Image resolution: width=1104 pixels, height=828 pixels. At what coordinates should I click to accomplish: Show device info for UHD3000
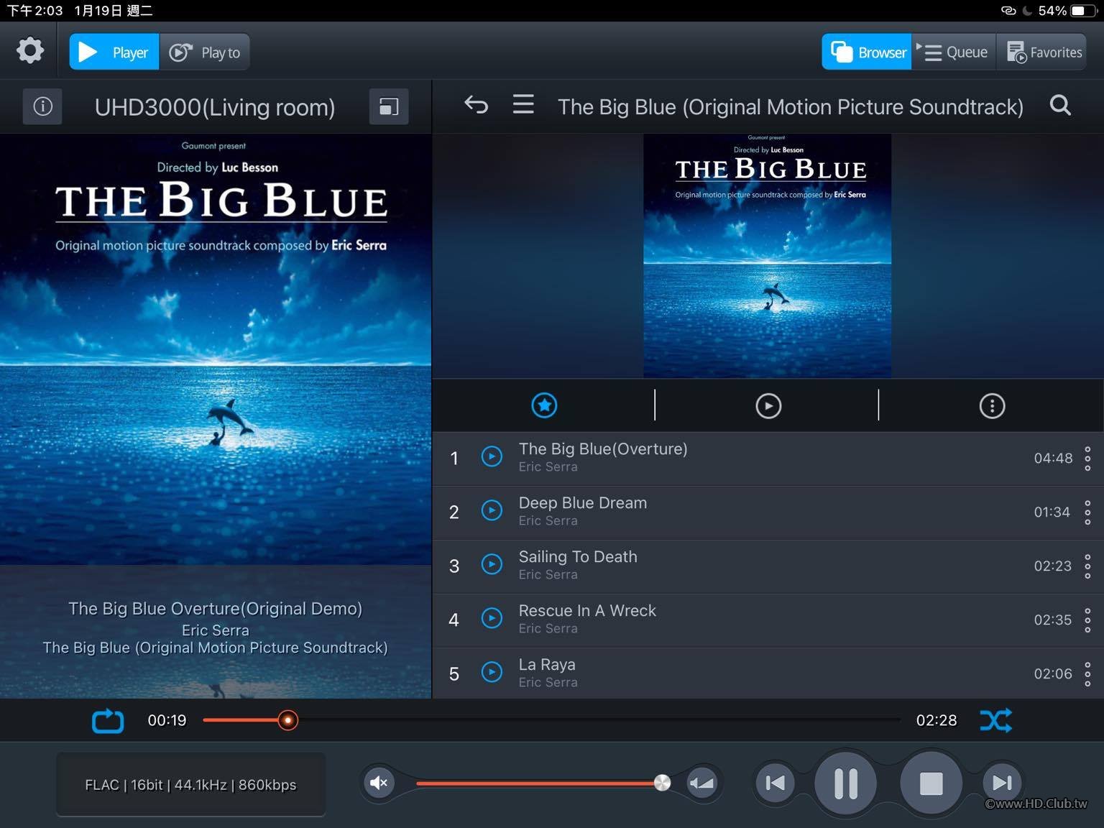[42, 106]
